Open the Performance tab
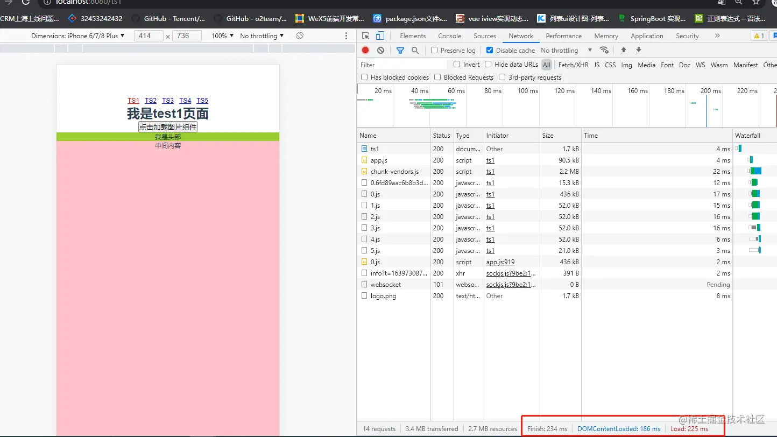The height and width of the screenshot is (437, 777). (x=563, y=36)
